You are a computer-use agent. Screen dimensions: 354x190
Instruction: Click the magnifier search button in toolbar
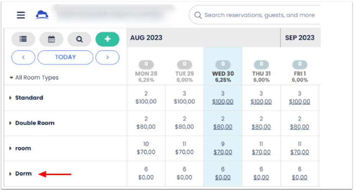point(79,39)
